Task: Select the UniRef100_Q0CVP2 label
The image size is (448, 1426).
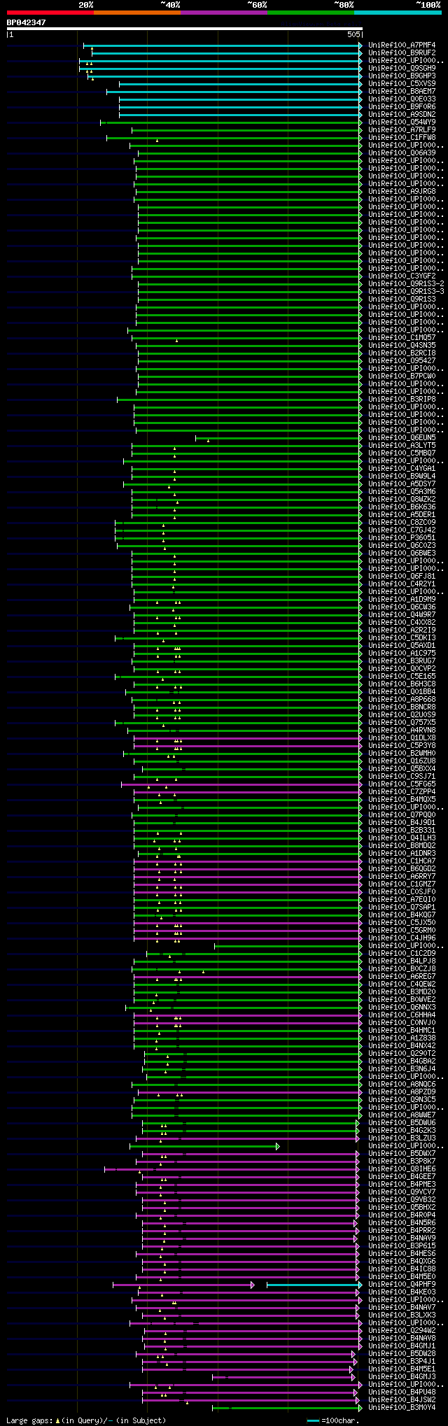Action: pyautogui.click(x=402, y=669)
